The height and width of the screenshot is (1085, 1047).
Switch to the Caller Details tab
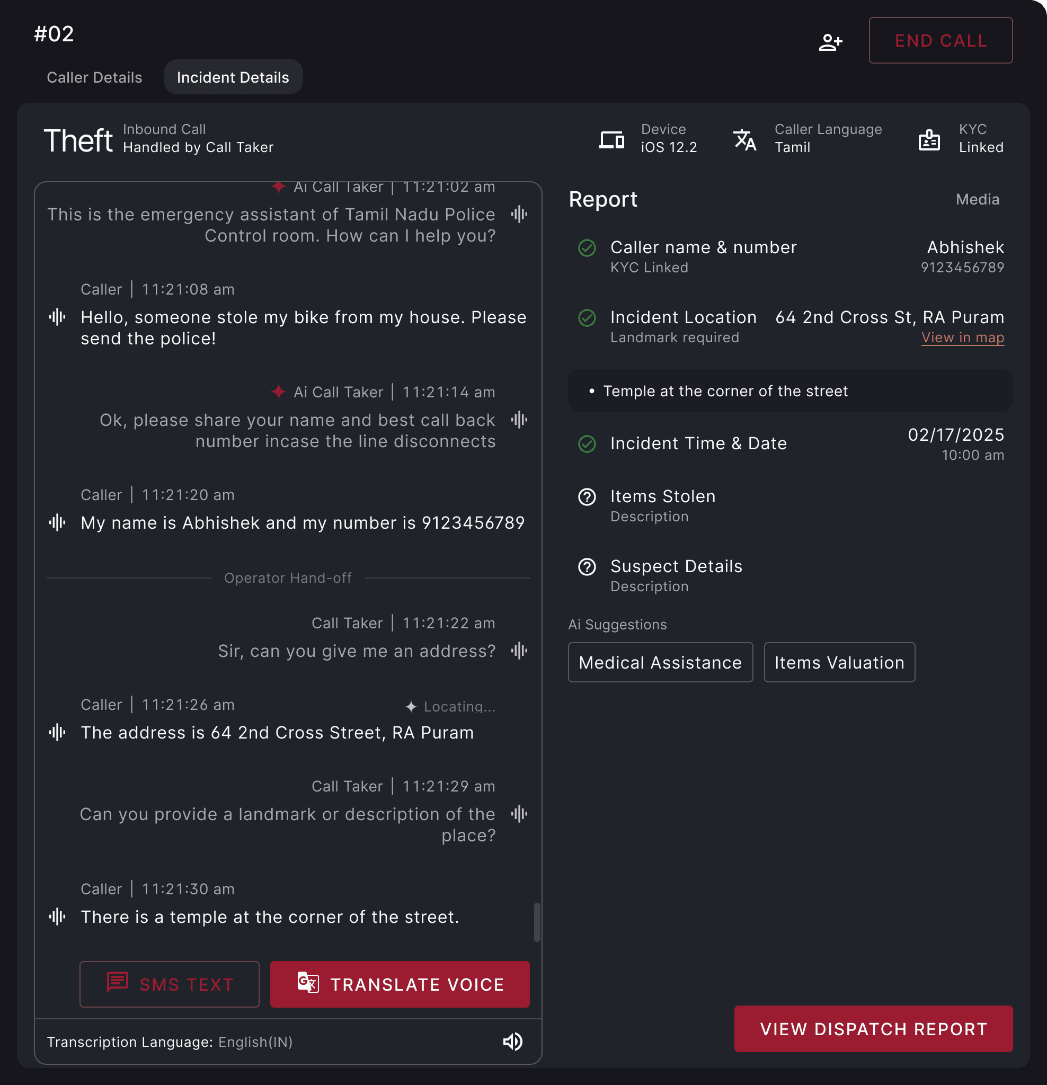[x=94, y=77]
